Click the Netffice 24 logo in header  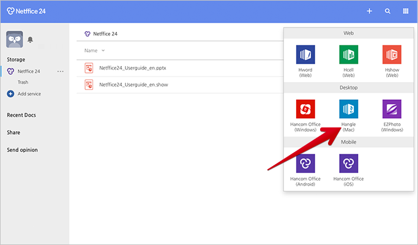pyautogui.click(x=26, y=11)
